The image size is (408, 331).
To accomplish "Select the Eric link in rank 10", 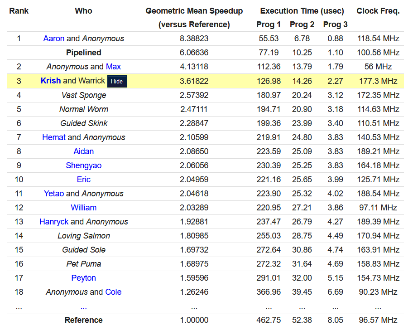I will tap(83, 179).
